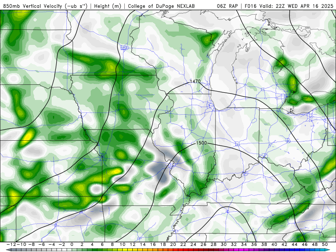Click the gray left arrow tip of color bar
This screenshot has height=252, width=336.
coord(8,250)
